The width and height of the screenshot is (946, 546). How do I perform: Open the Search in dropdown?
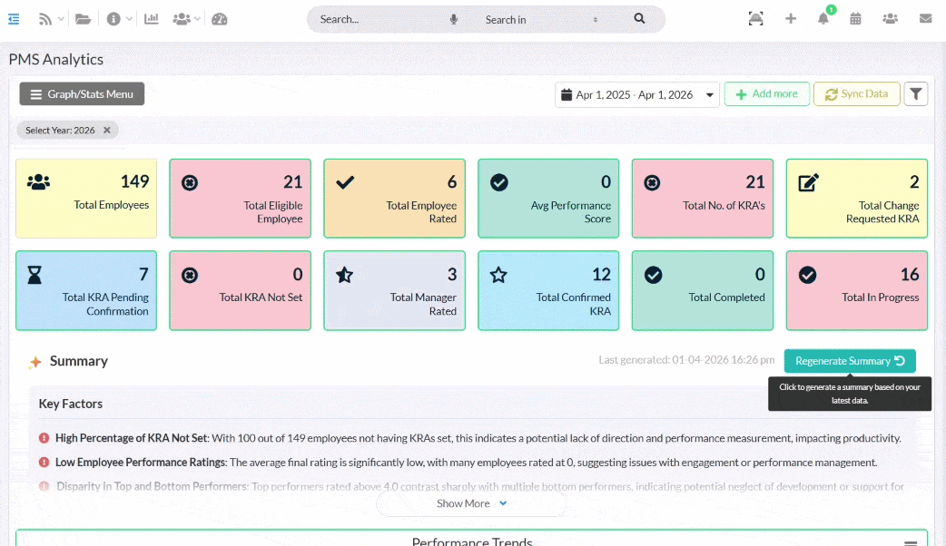[x=540, y=19]
